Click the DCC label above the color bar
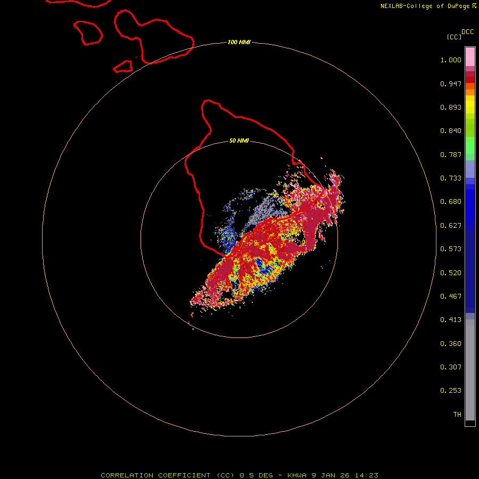Screen dimensions: 479x479 pos(467,32)
